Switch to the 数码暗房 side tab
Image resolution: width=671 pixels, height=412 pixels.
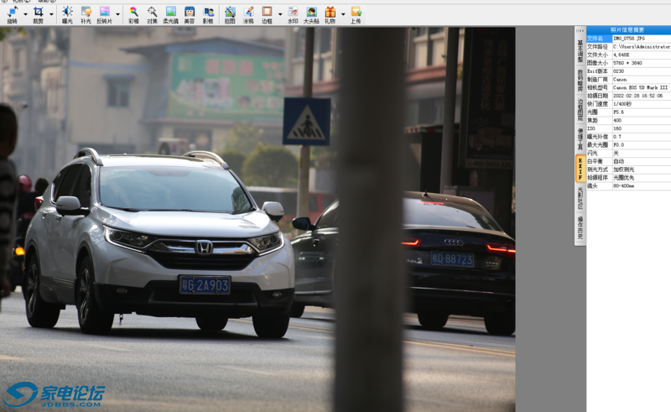coord(580,80)
